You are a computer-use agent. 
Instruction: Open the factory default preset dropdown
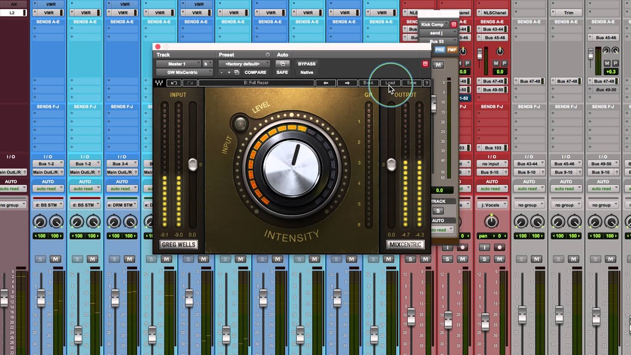point(245,64)
